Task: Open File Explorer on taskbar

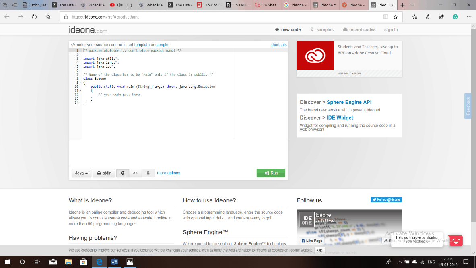Action: point(68,262)
